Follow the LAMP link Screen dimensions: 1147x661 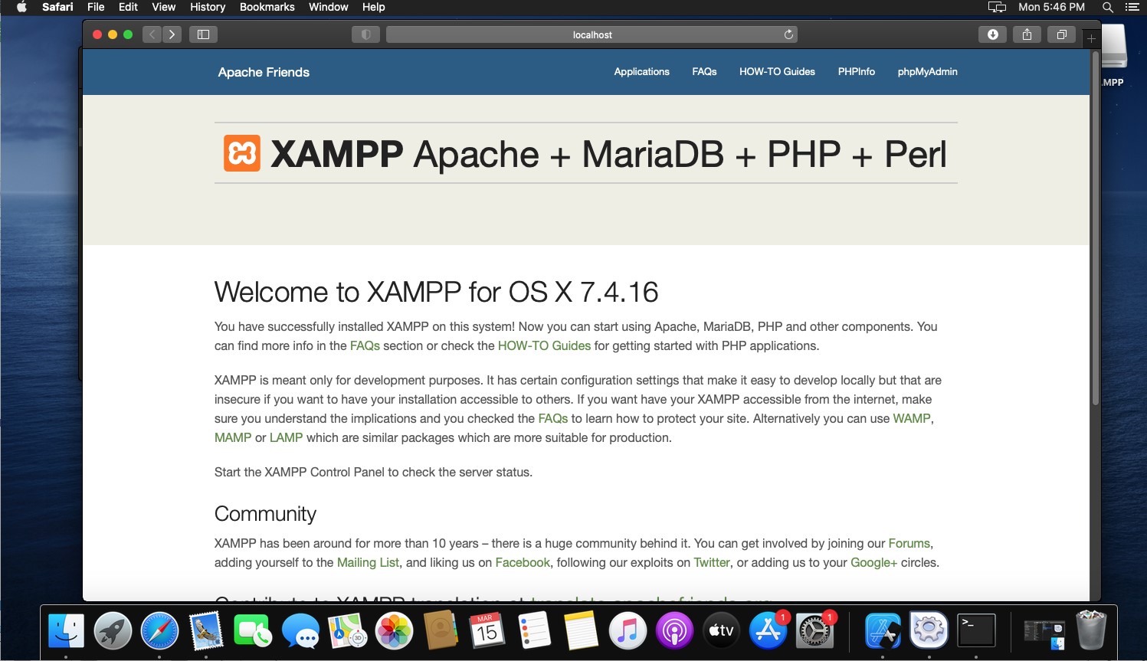[286, 437]
